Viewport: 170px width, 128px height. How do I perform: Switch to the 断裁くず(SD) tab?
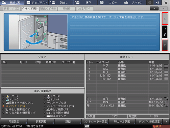pyautogui.click(x=12, y=9)
